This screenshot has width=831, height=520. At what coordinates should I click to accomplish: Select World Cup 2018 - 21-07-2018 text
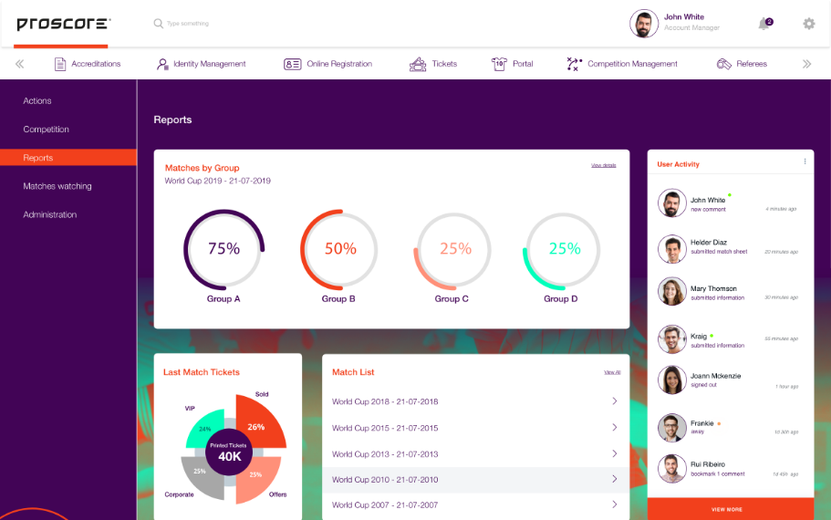tap(385, 401)
